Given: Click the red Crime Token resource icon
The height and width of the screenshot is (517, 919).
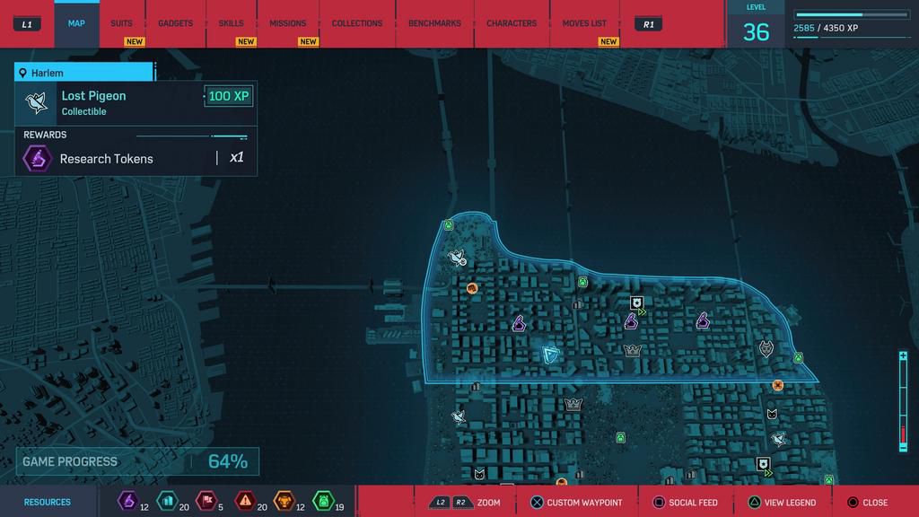Looking at the screenshot, I should tap(244, 501).
